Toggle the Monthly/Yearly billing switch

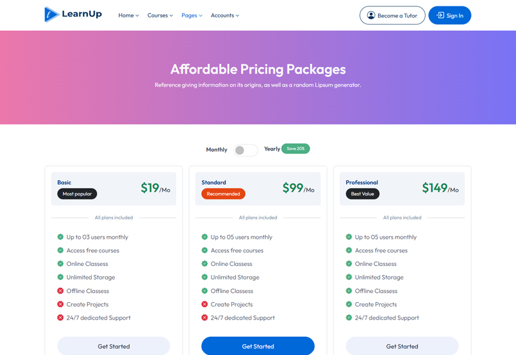point(245,150)
